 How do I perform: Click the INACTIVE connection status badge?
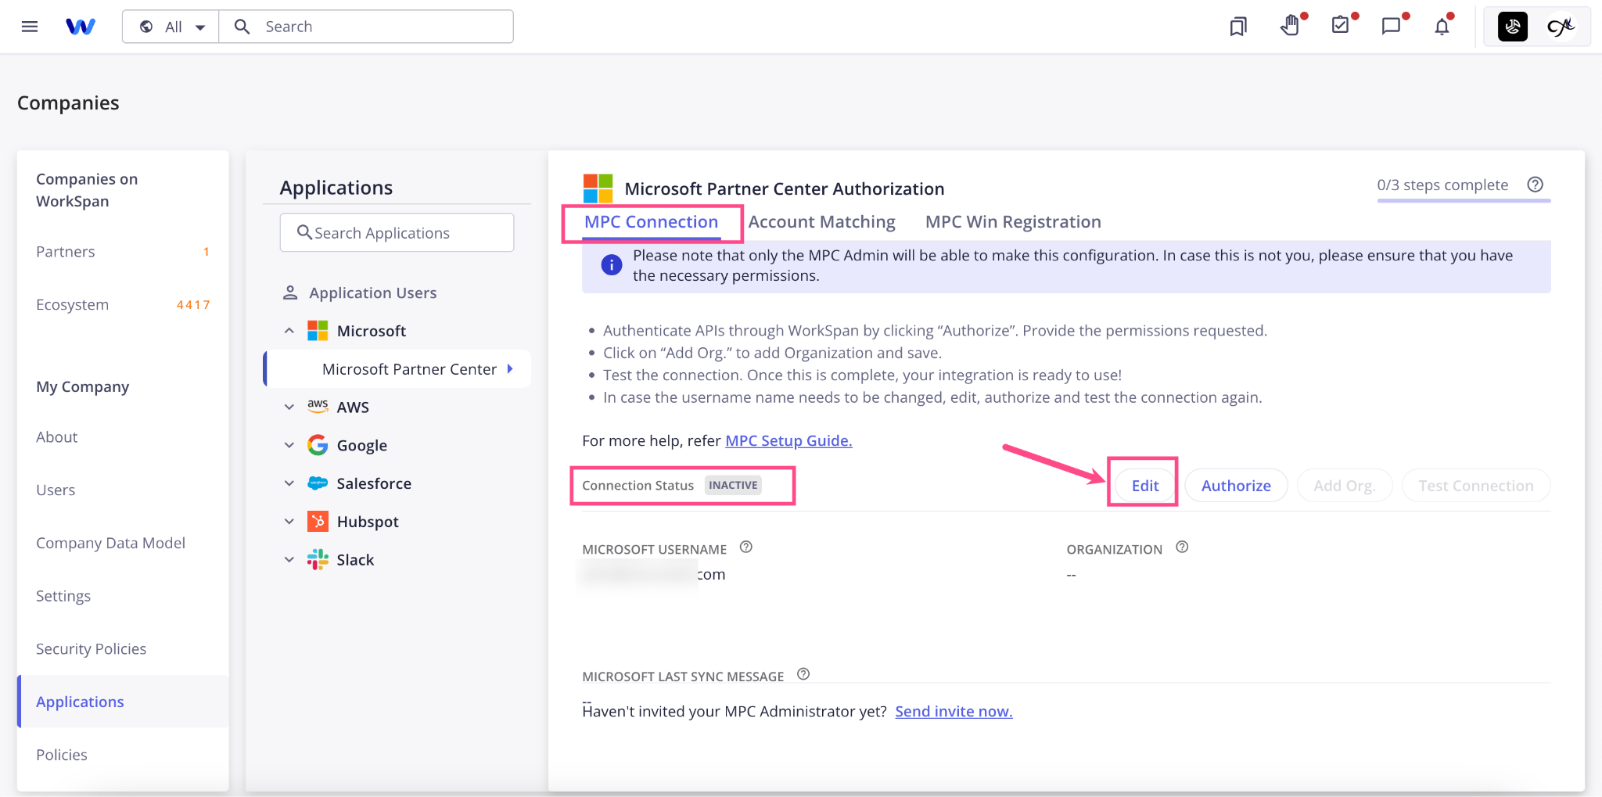(733, 486)
